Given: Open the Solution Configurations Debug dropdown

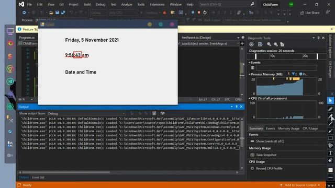Looking at the screenshot, I should 98,13.
